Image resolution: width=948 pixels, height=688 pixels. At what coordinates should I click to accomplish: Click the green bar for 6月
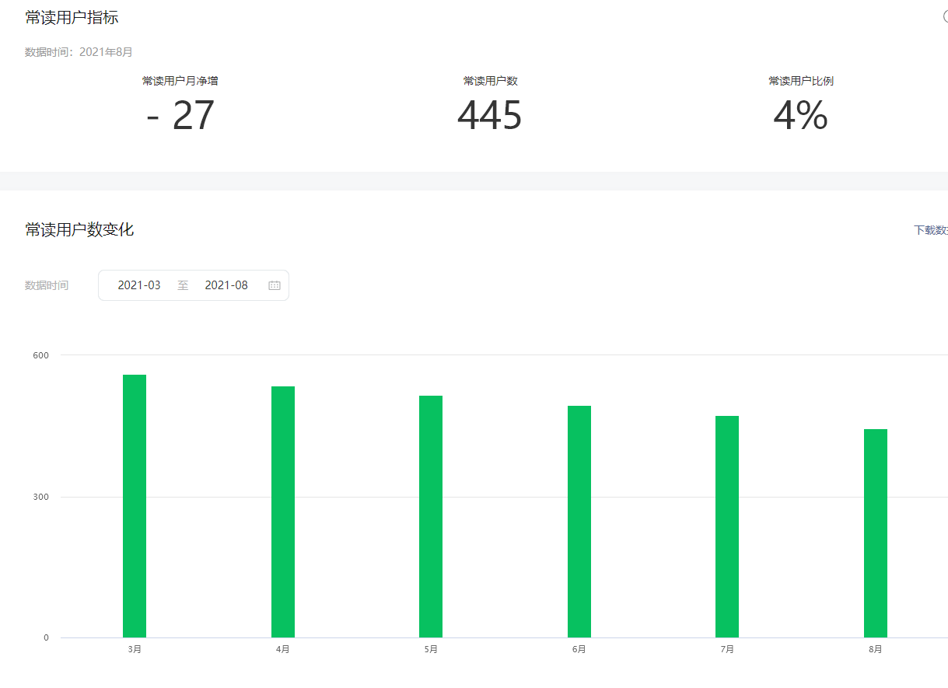click(x=579, y=521)
